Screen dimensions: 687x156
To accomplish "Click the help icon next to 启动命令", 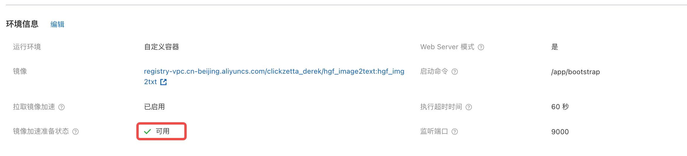I will tap(455, 72).
